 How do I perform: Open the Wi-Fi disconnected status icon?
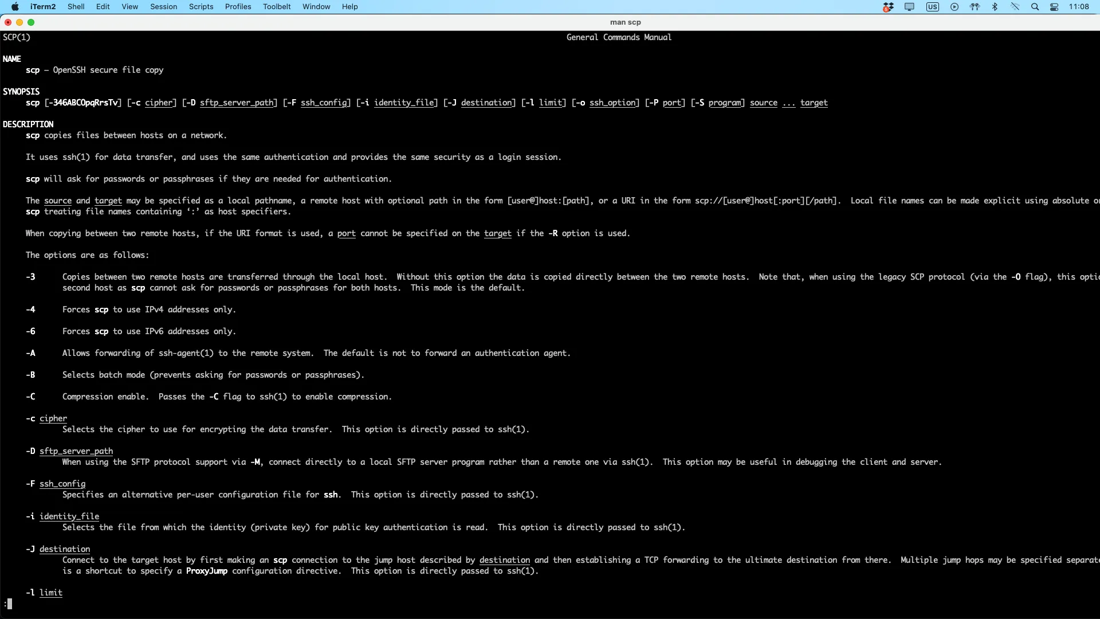1015,7
